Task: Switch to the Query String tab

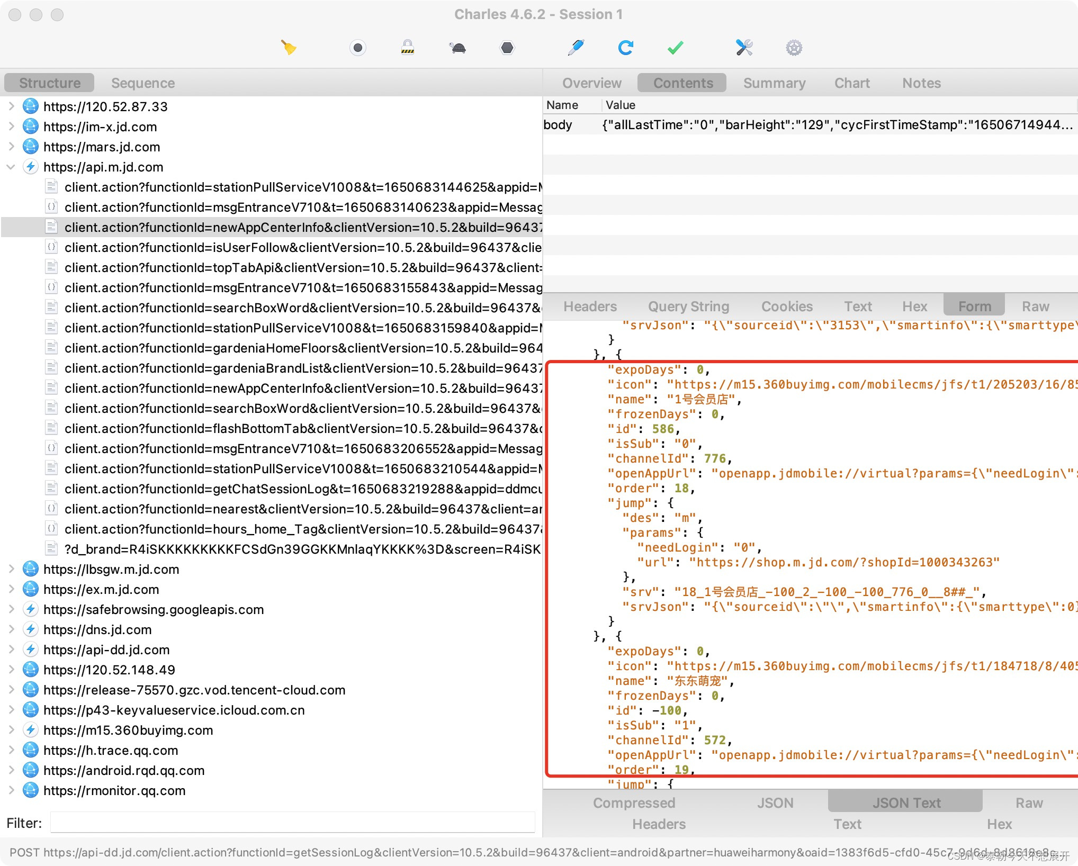Action: 688,306
